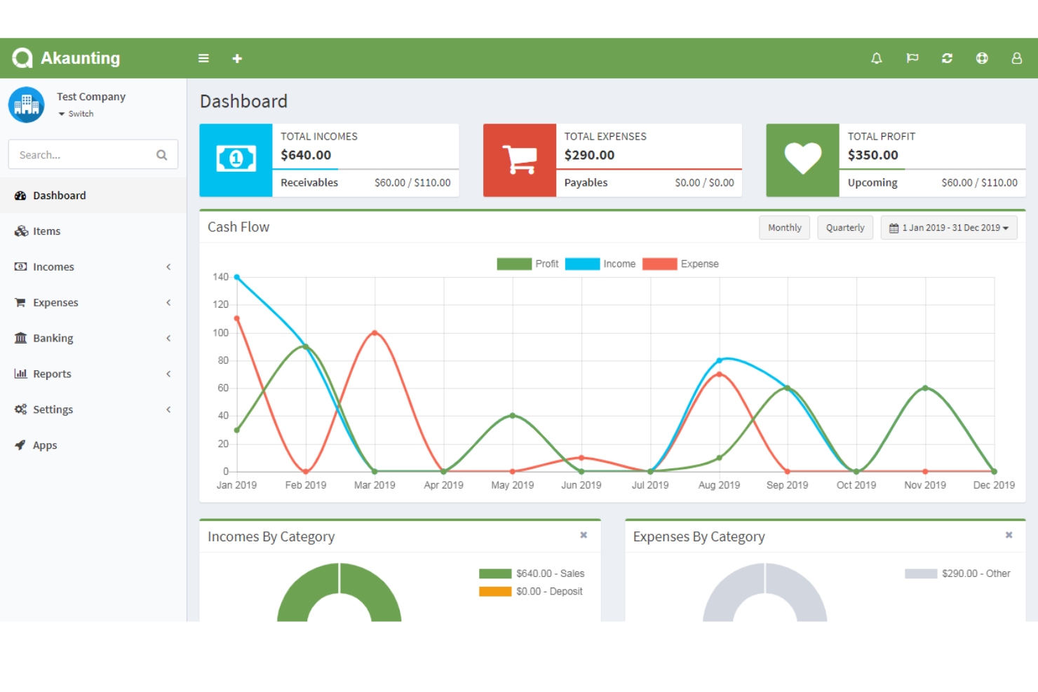Click the plus quick-add icon

(x=237, y=58)
